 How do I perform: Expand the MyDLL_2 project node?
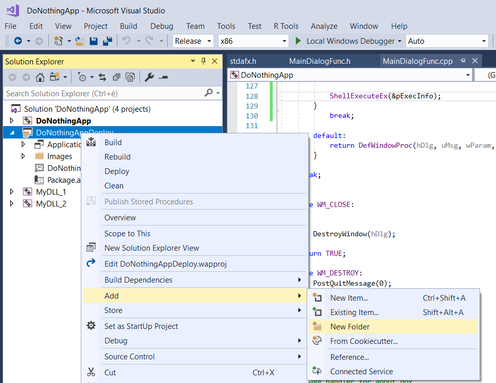[12, 203]
